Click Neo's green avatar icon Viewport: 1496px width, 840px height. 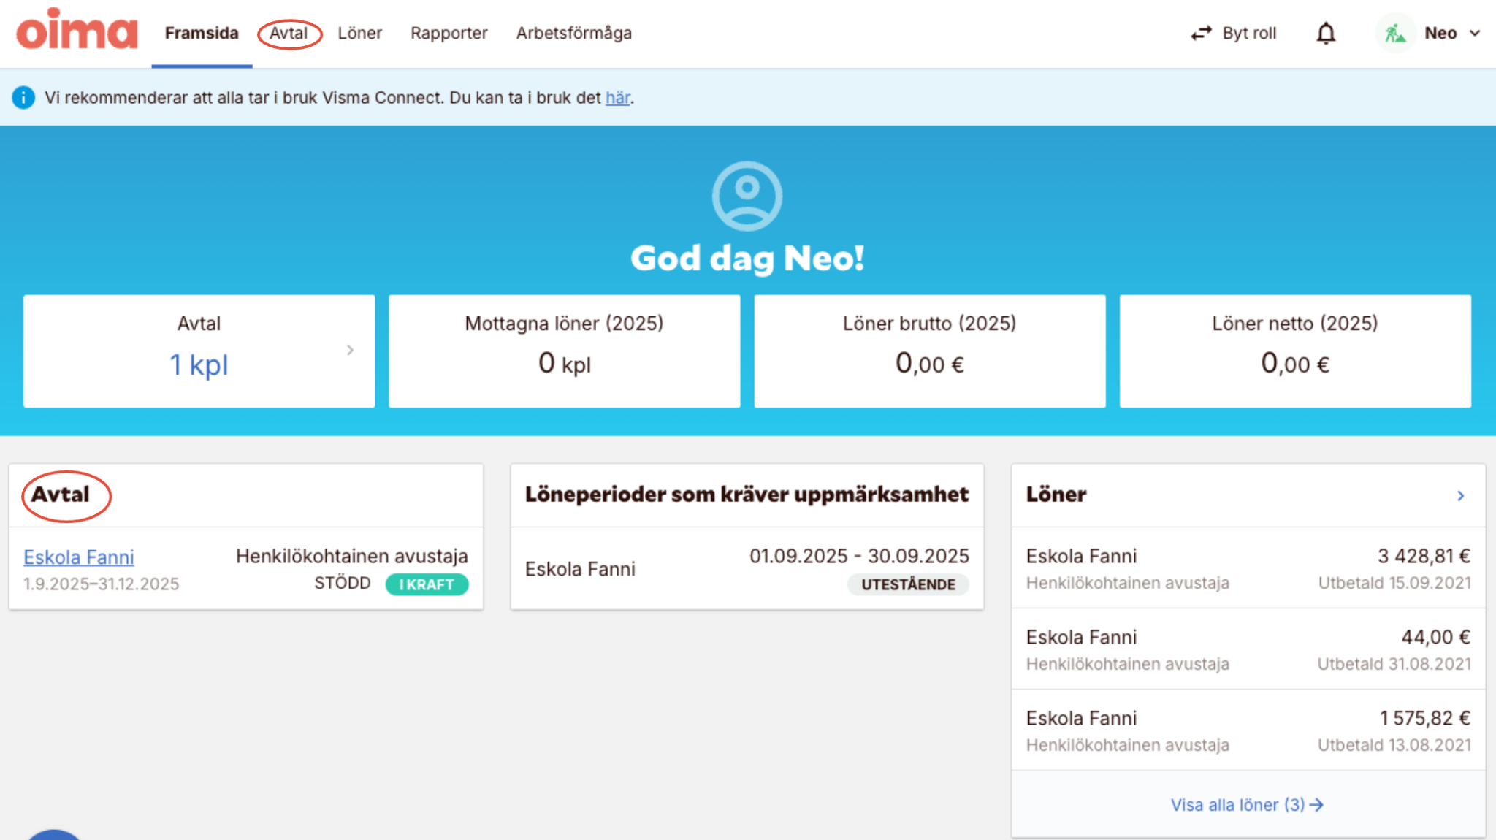tap(1394, 34)
